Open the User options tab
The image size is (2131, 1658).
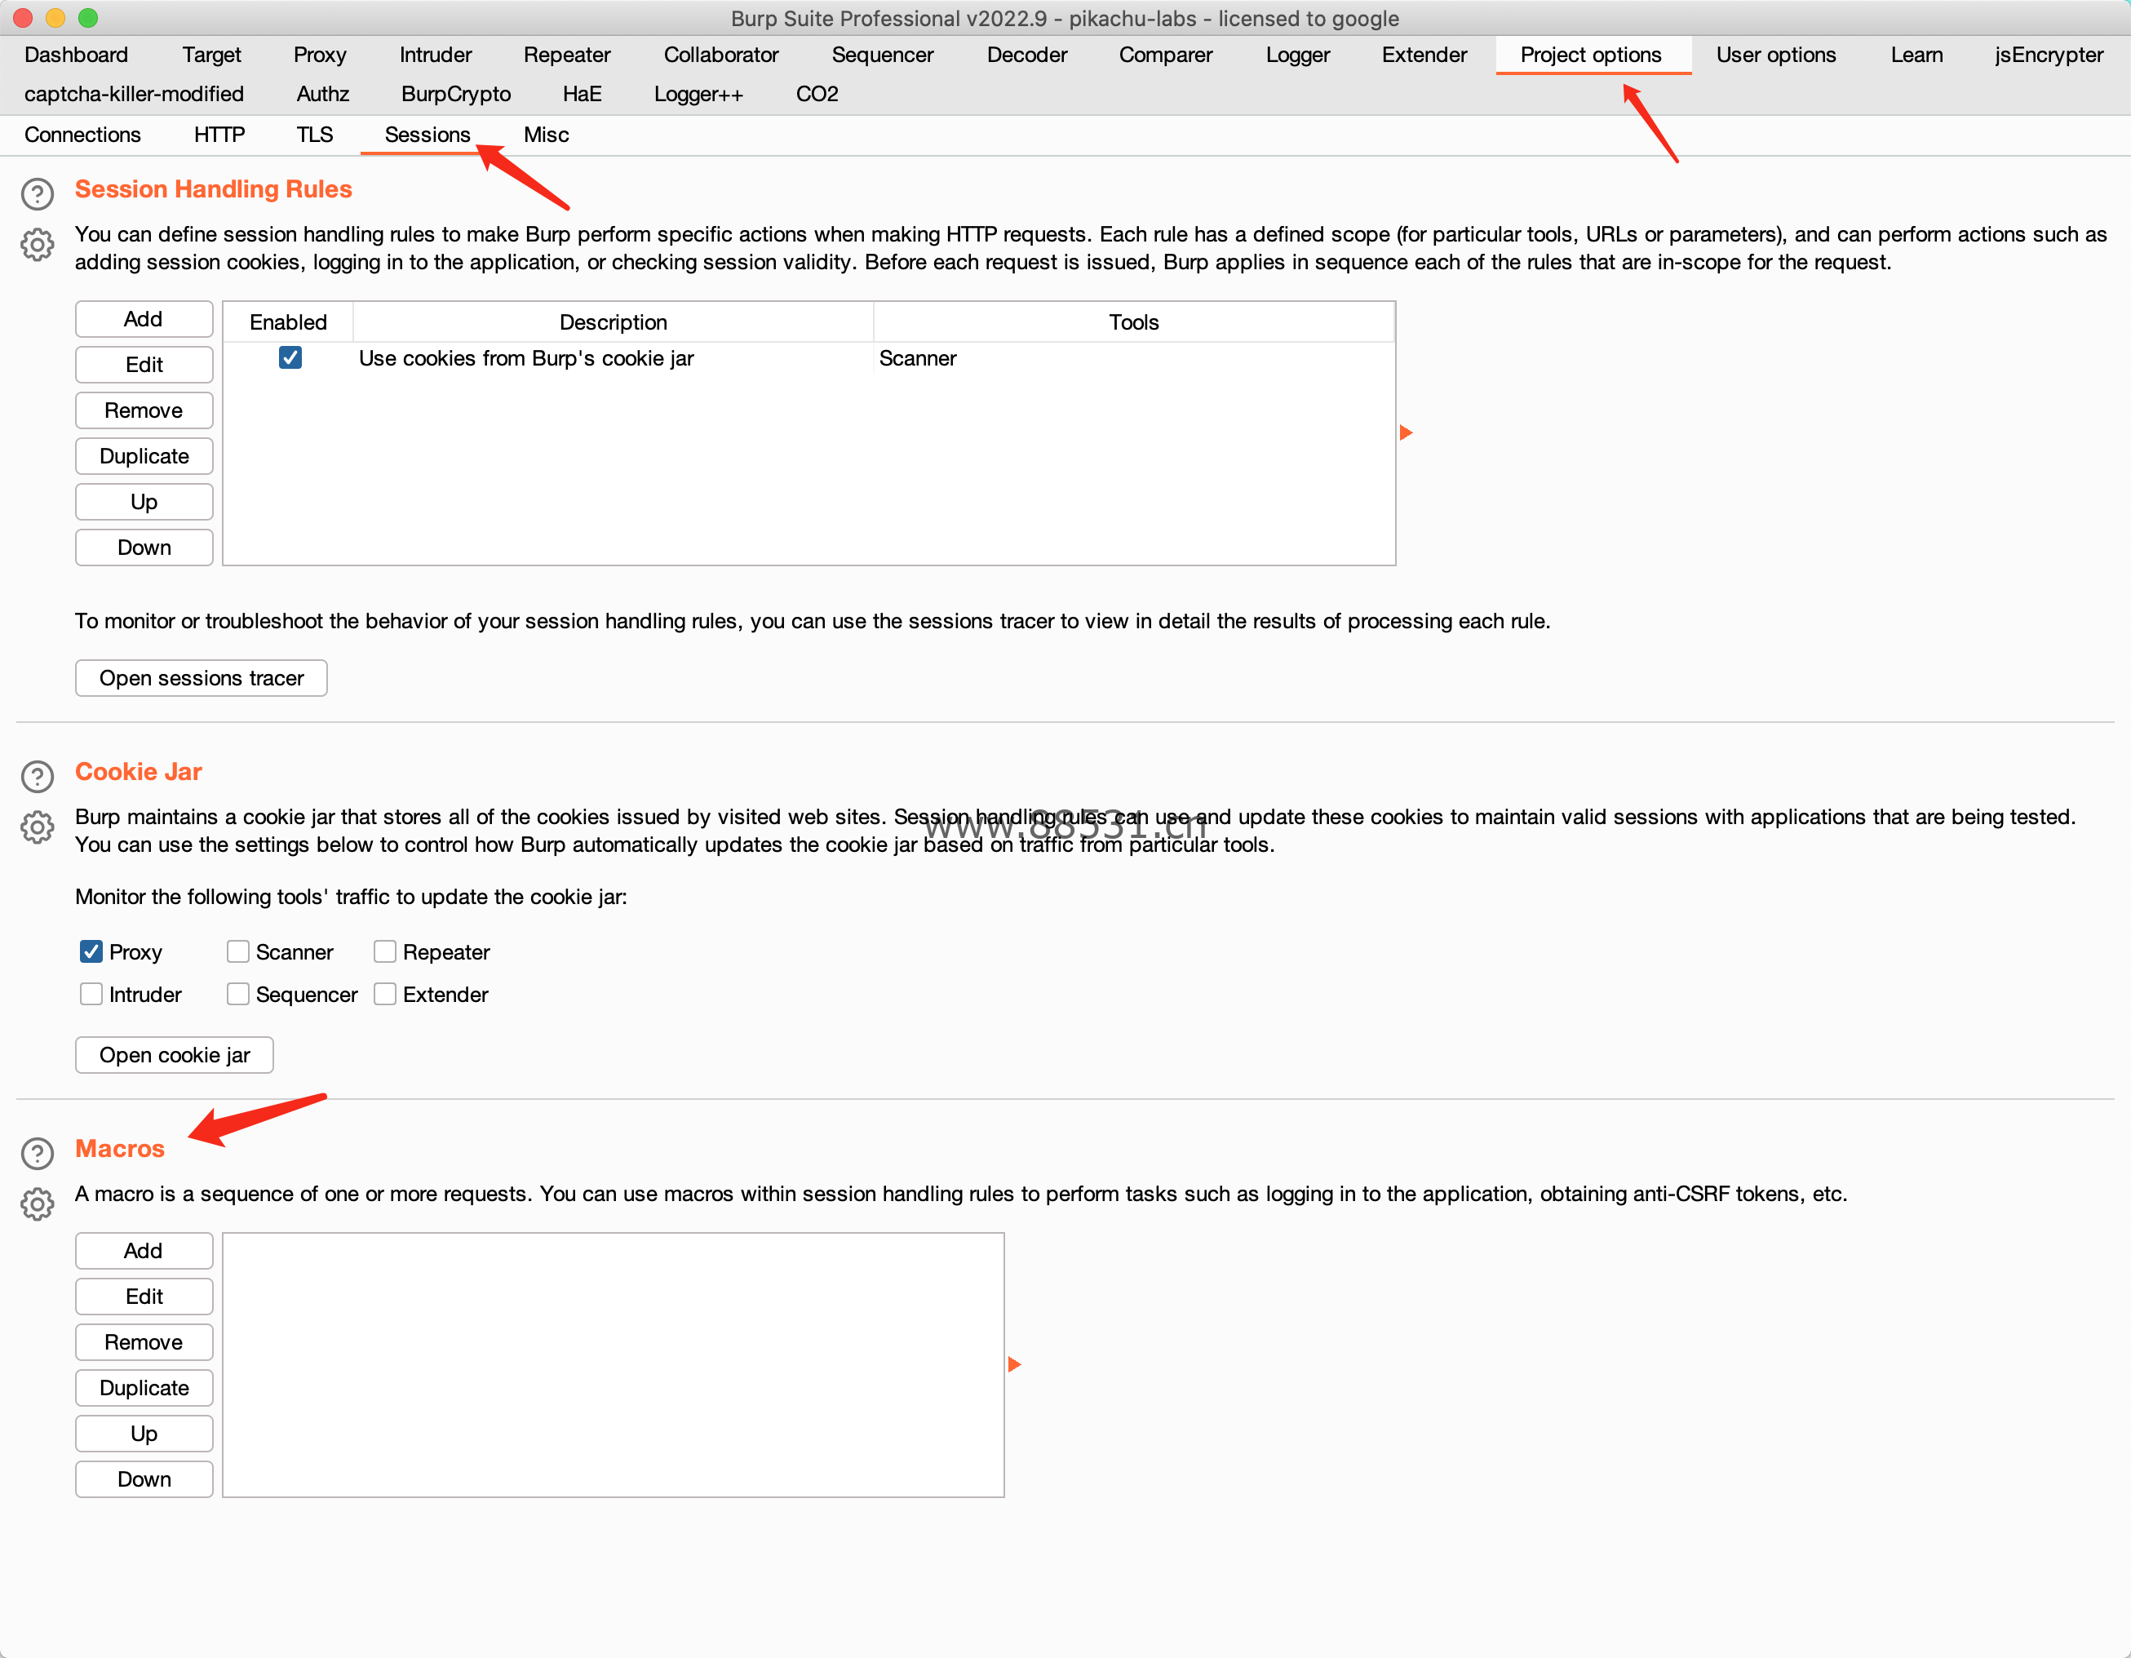[1776, 55]
